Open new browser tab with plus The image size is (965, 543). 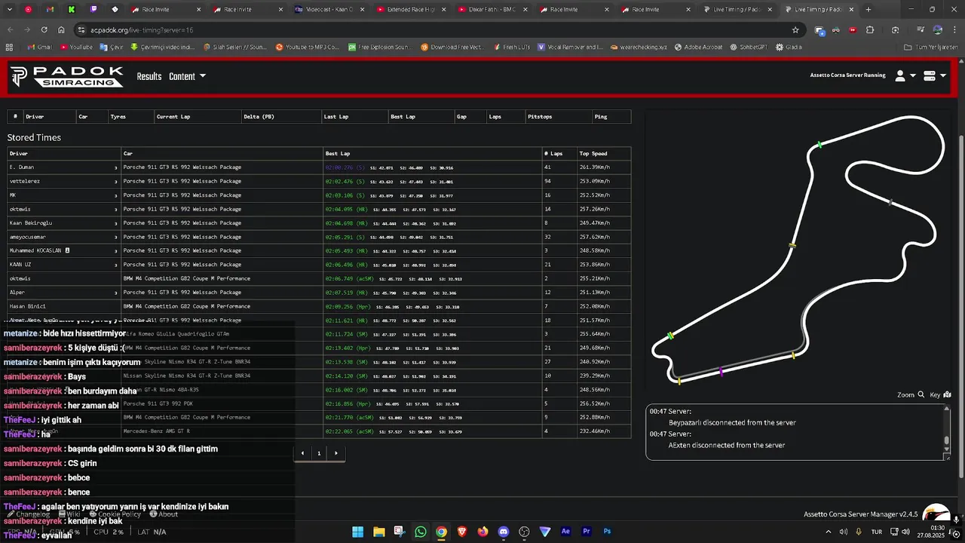point(868,10)
